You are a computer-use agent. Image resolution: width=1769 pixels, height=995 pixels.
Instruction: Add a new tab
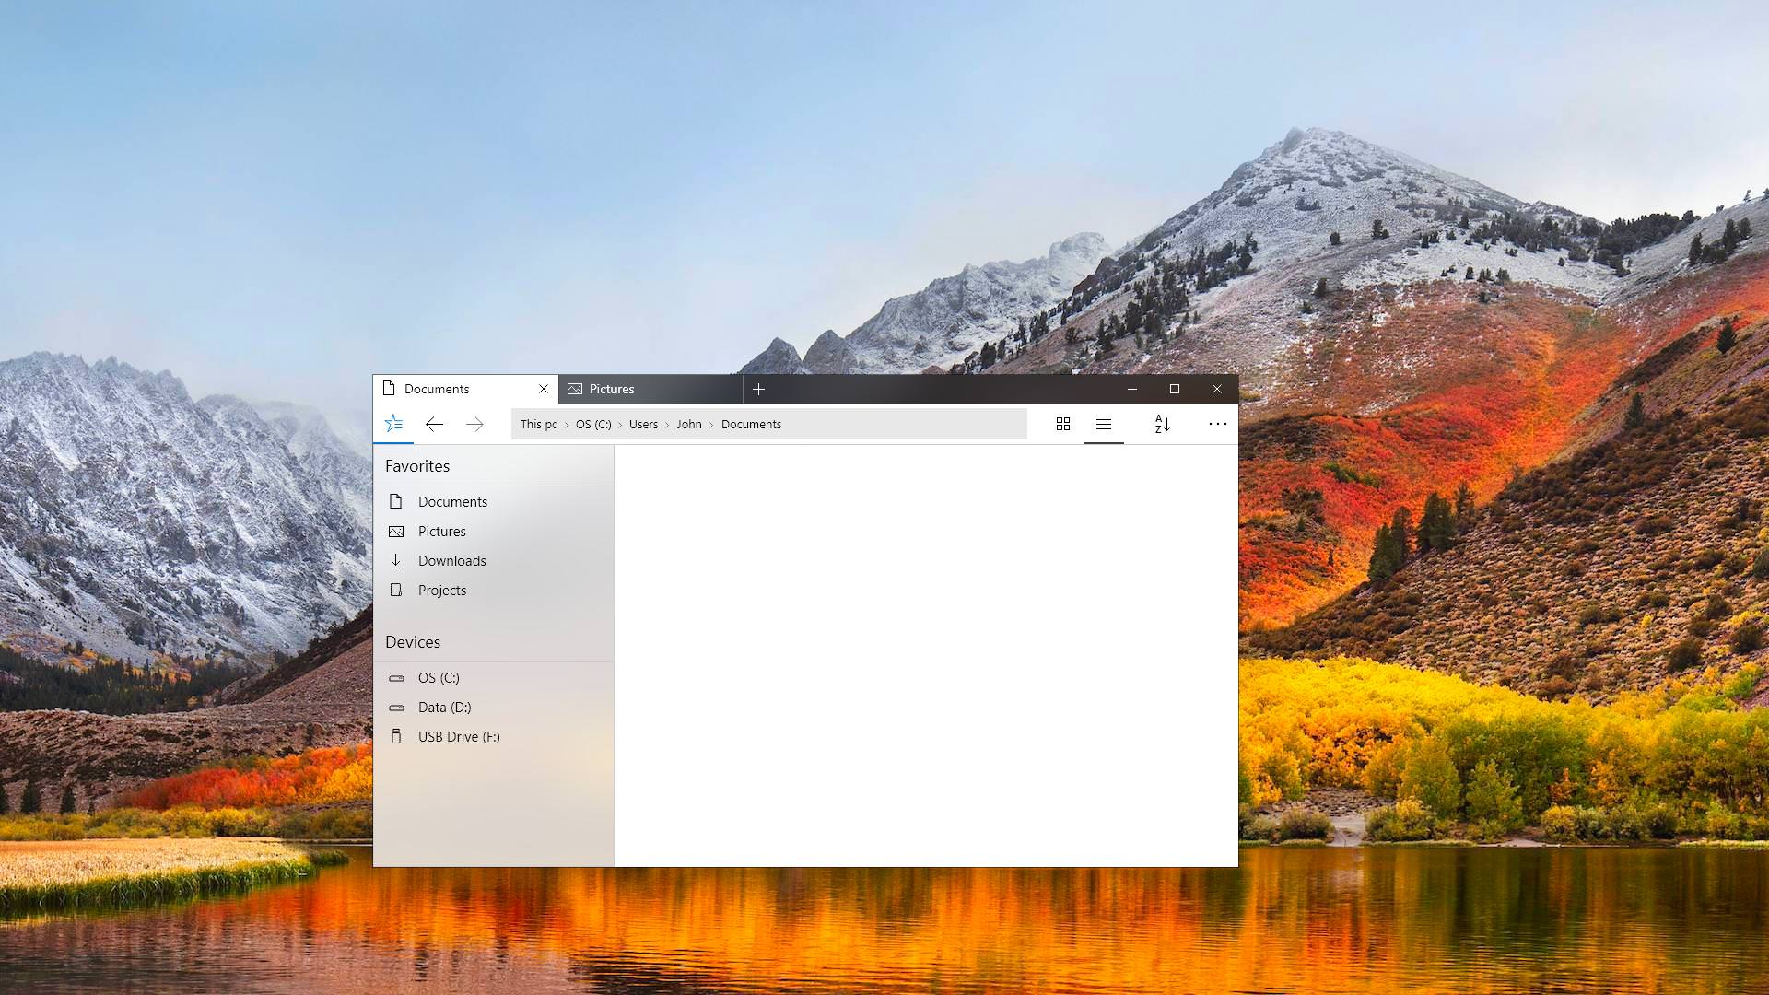click(x=758, y=388)
